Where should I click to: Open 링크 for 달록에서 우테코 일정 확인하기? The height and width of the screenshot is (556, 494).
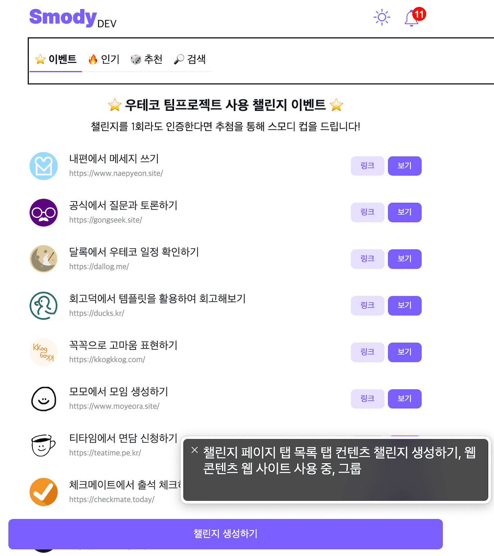[367, 259]
